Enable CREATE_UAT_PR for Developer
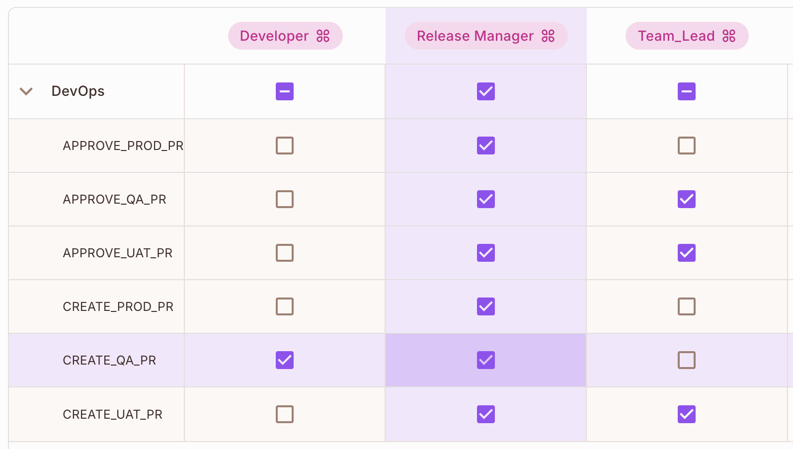 click(x=285, y=414)
